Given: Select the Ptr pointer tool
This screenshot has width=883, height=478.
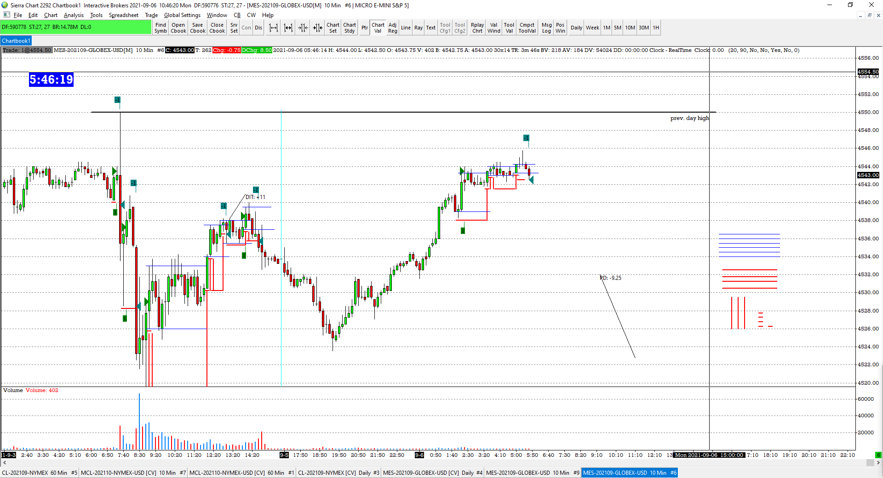Looking at the screenshot, I should (364, 28).
